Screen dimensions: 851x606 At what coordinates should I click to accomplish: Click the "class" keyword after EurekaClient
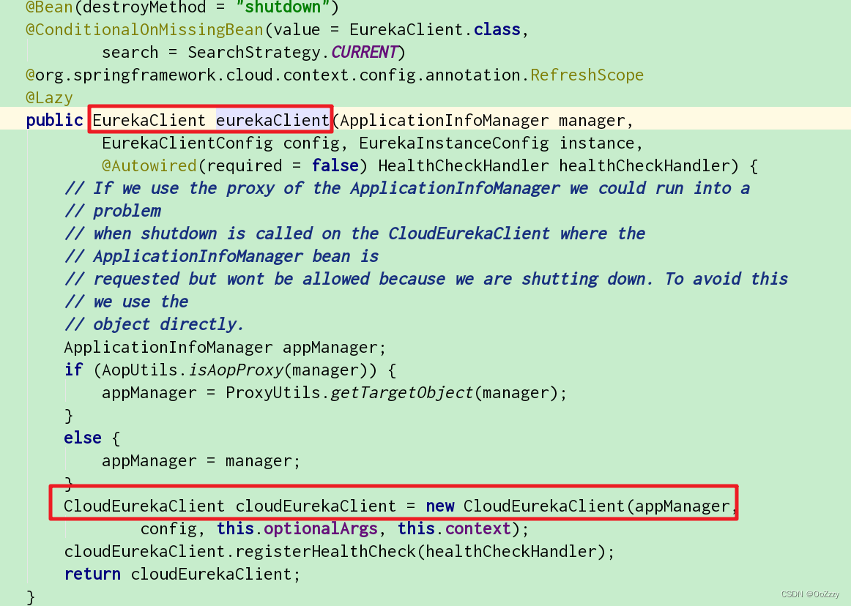click(x=497, y=29)
